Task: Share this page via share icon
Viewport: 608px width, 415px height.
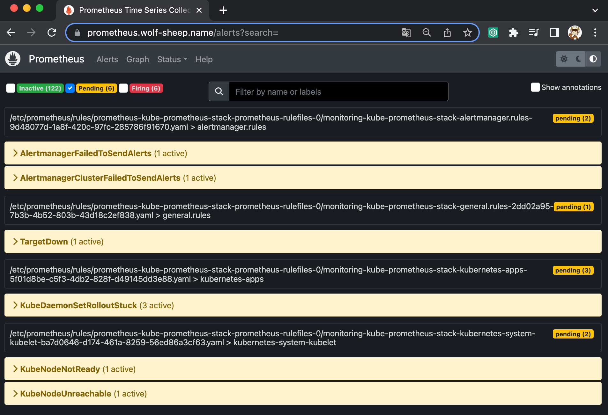Action: click(x=447, y=33)
